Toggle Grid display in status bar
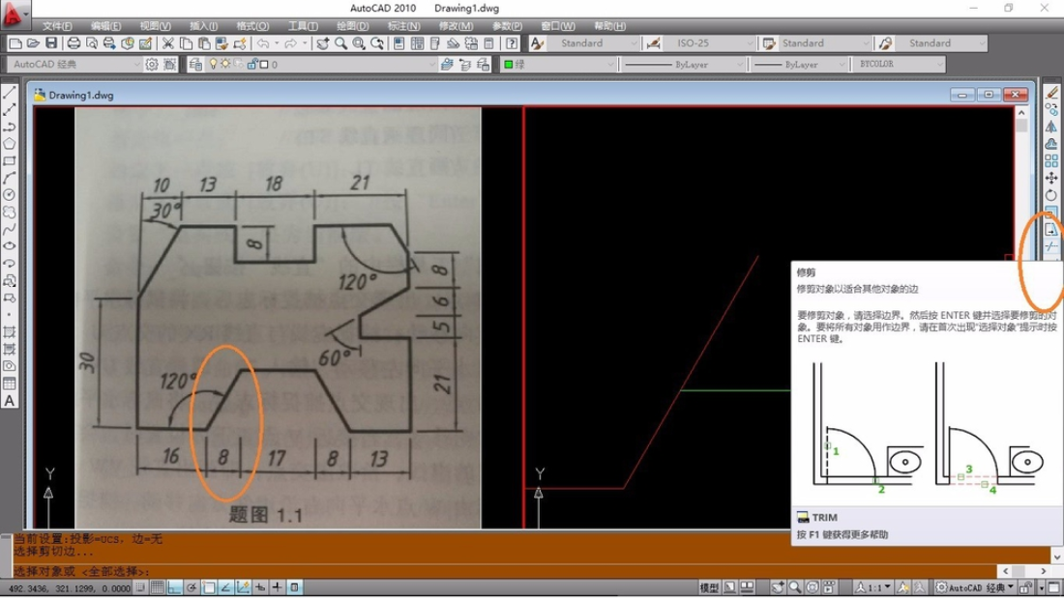Screen dimensions: 1064x598 click(x=157, y=587)
